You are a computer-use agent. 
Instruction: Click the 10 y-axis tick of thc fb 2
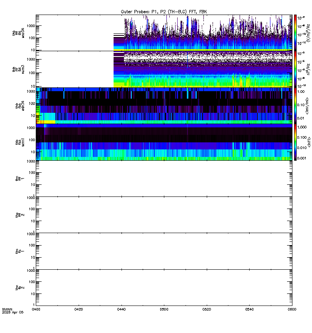[x=33, y=294]
